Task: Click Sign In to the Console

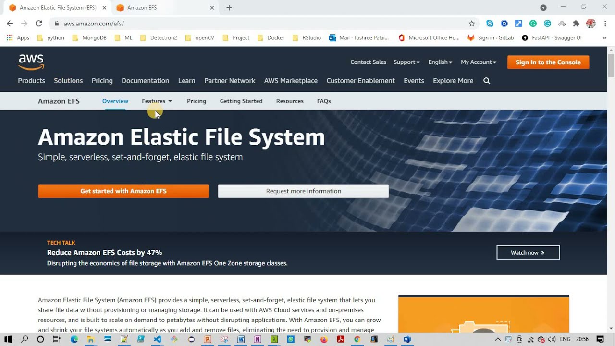Action: [x=548, y=62]
